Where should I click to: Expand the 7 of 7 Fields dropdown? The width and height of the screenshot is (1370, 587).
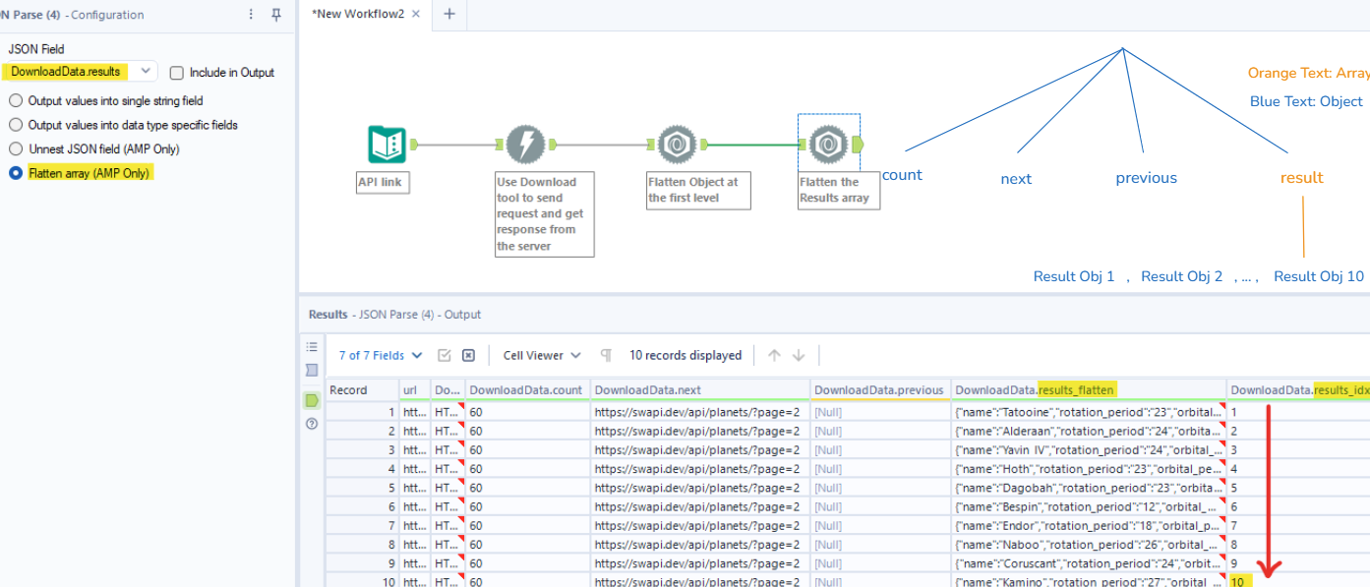coord(381,355)
